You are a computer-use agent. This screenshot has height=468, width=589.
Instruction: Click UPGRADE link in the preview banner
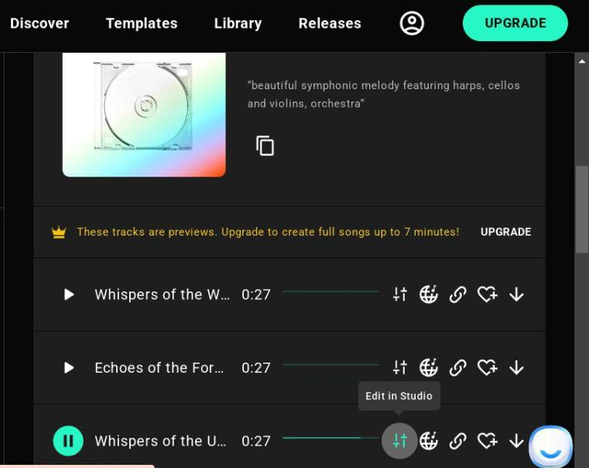point(505,231)
